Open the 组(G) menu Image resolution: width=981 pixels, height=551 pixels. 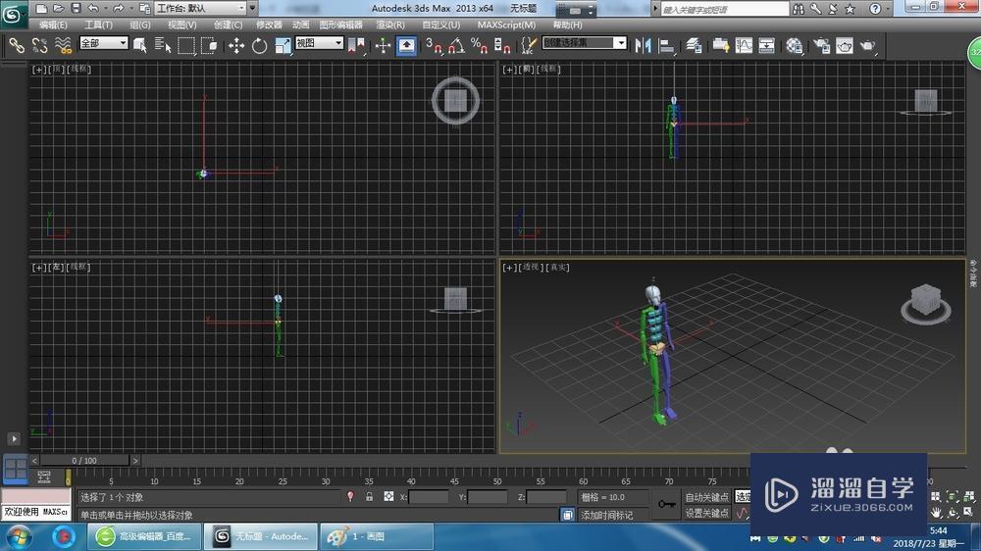tap(139, 25)
